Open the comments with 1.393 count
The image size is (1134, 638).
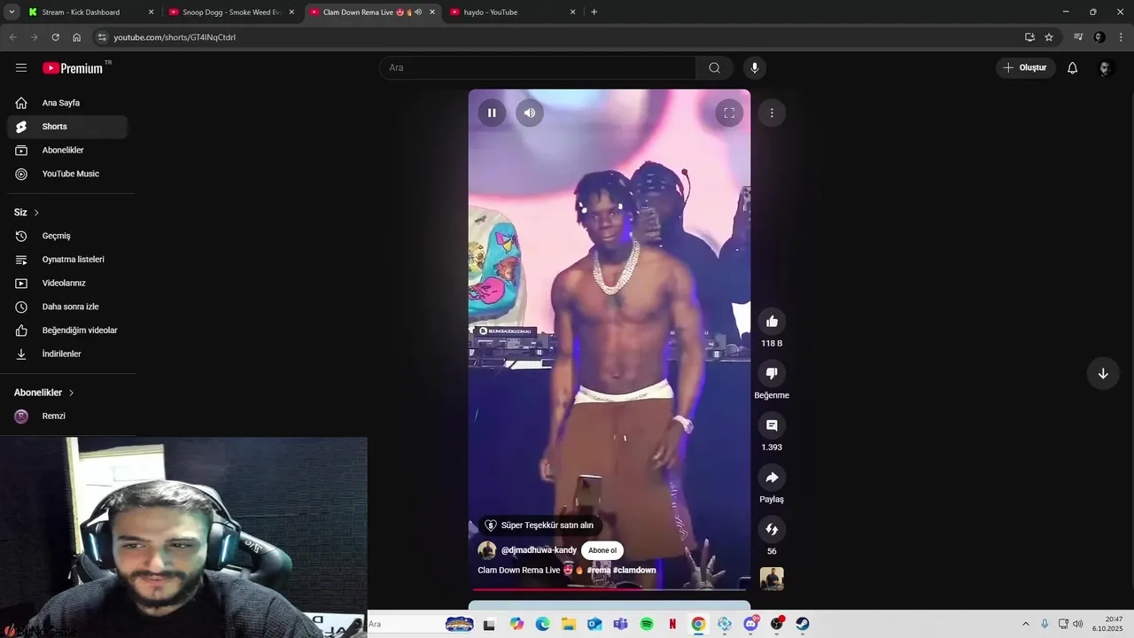point(772,425)
